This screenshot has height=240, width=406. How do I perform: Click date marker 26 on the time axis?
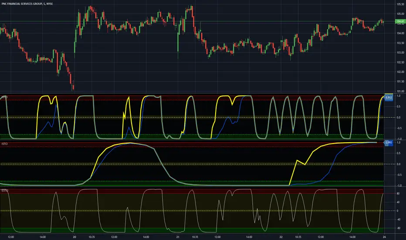(383, 237)
